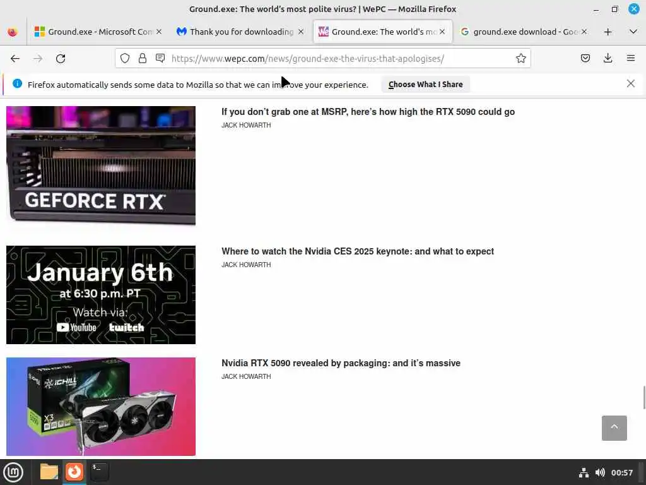Show site security padlock info
The image size is (646, 485).
[143, 59]
